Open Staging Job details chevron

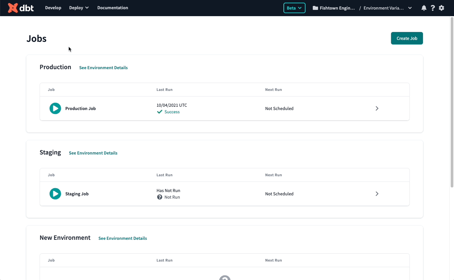click(377, 194)
